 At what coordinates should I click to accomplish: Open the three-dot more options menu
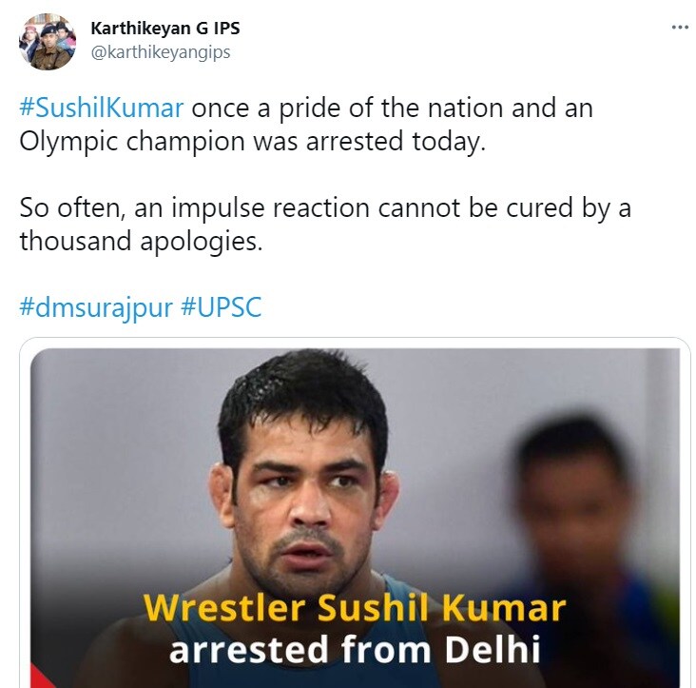coord(680,28)
